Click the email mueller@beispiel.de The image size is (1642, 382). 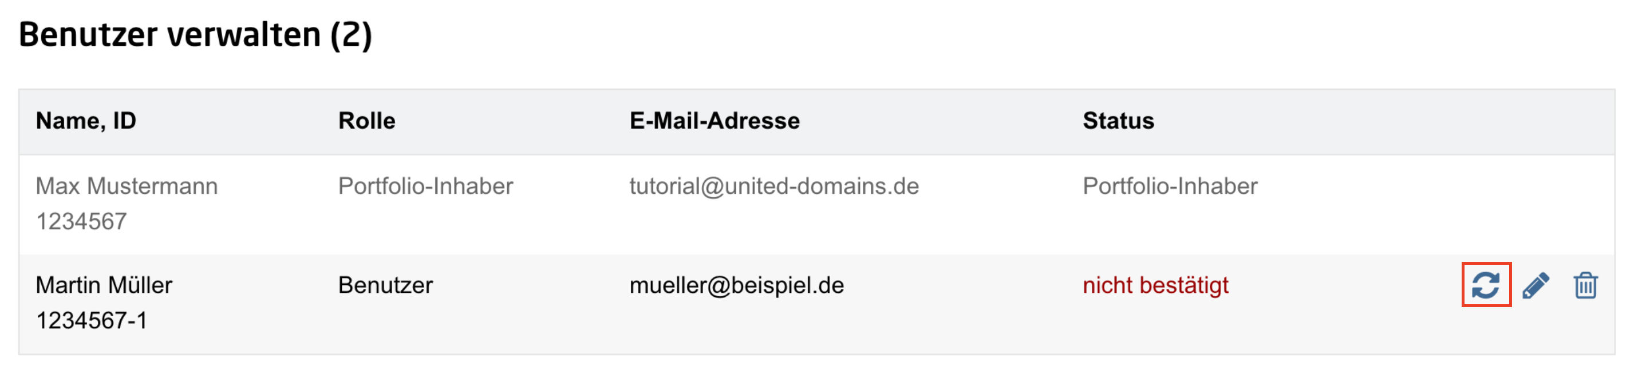click(x=736, y=285)
